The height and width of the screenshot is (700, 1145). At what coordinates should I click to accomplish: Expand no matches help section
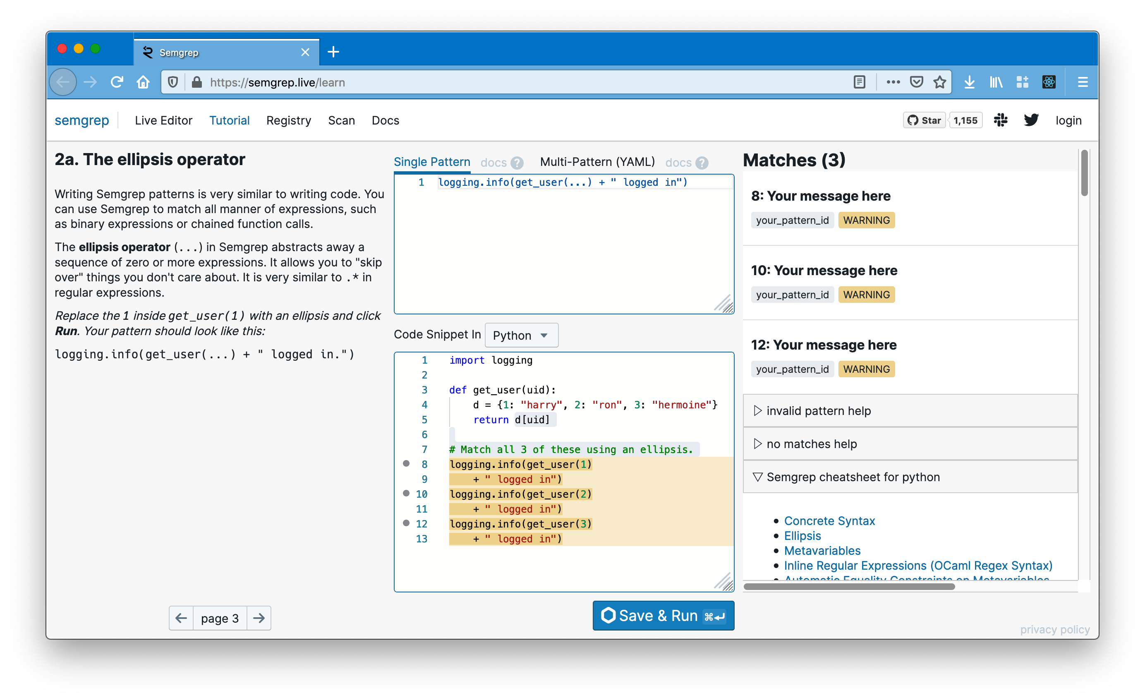(910, 443)
